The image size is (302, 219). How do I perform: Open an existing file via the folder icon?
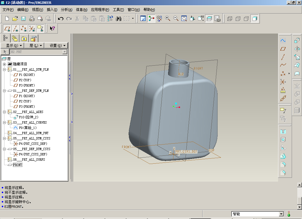pyautogui.click(x=15, y=19)
